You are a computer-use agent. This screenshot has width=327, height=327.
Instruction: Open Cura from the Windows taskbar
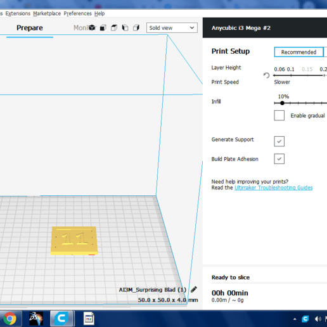coord(61,318)
